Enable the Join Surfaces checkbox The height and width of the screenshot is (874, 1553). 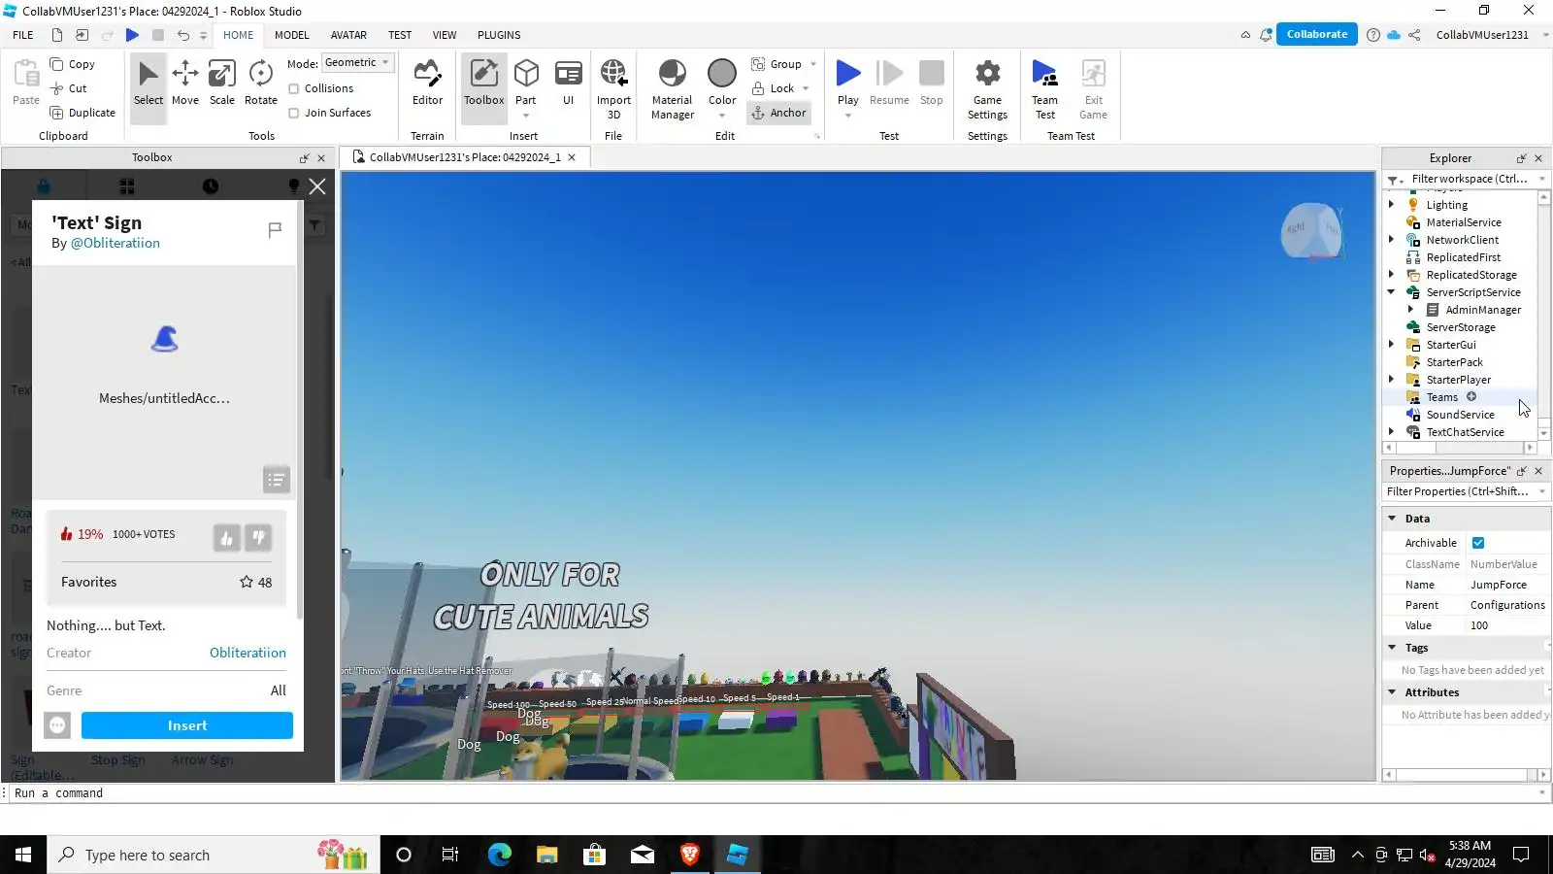(x=294, y=113)
